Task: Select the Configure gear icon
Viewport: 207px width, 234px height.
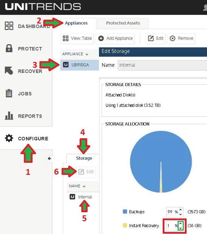Action: click(9, 138)
